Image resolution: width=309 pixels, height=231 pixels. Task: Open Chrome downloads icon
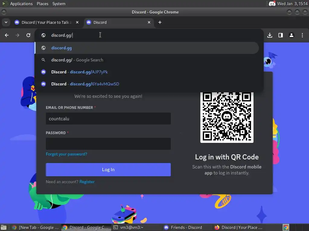point(270,35)
